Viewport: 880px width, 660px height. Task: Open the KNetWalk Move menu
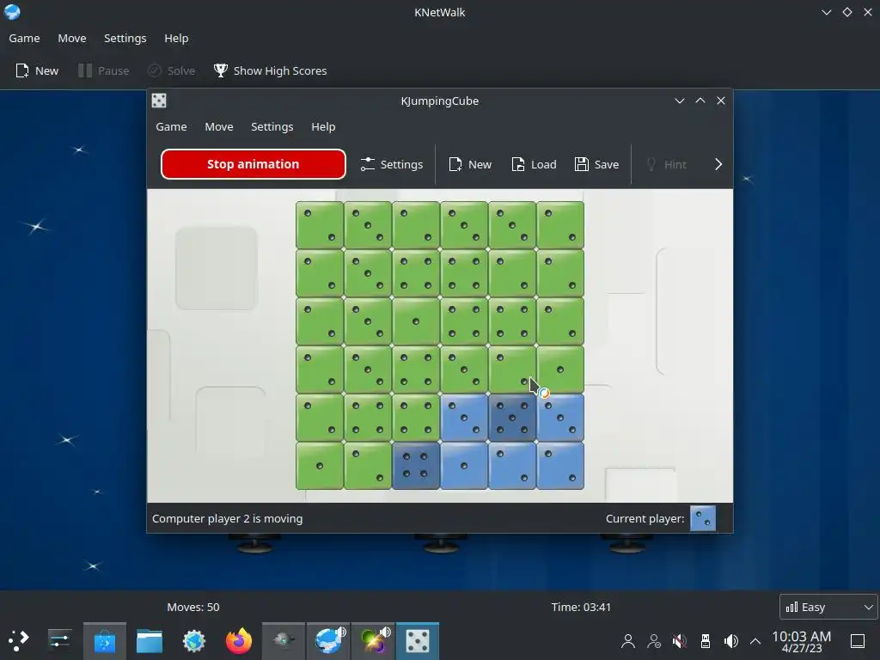pyautogui.click(x=72, y=38)
